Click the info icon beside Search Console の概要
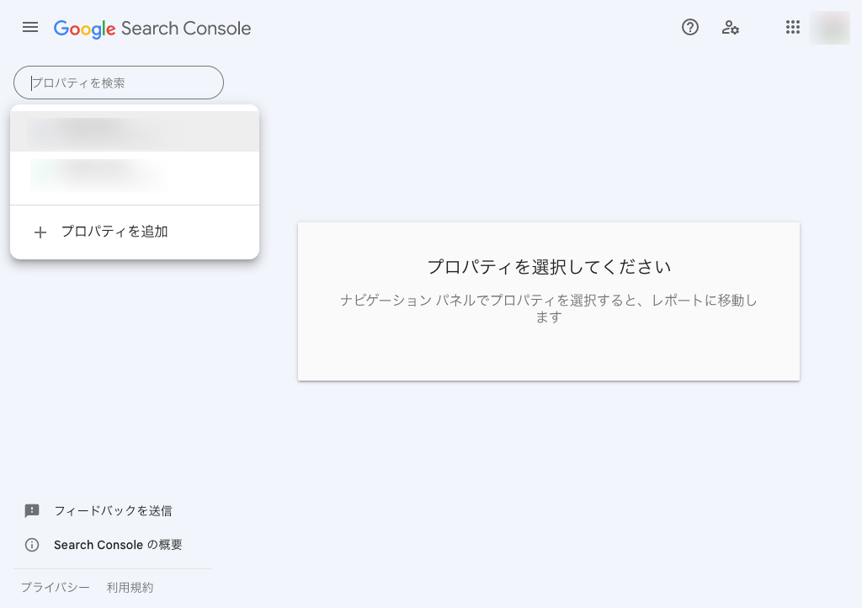This screenshot has width=862, height=608. click(x=32, y=545)
